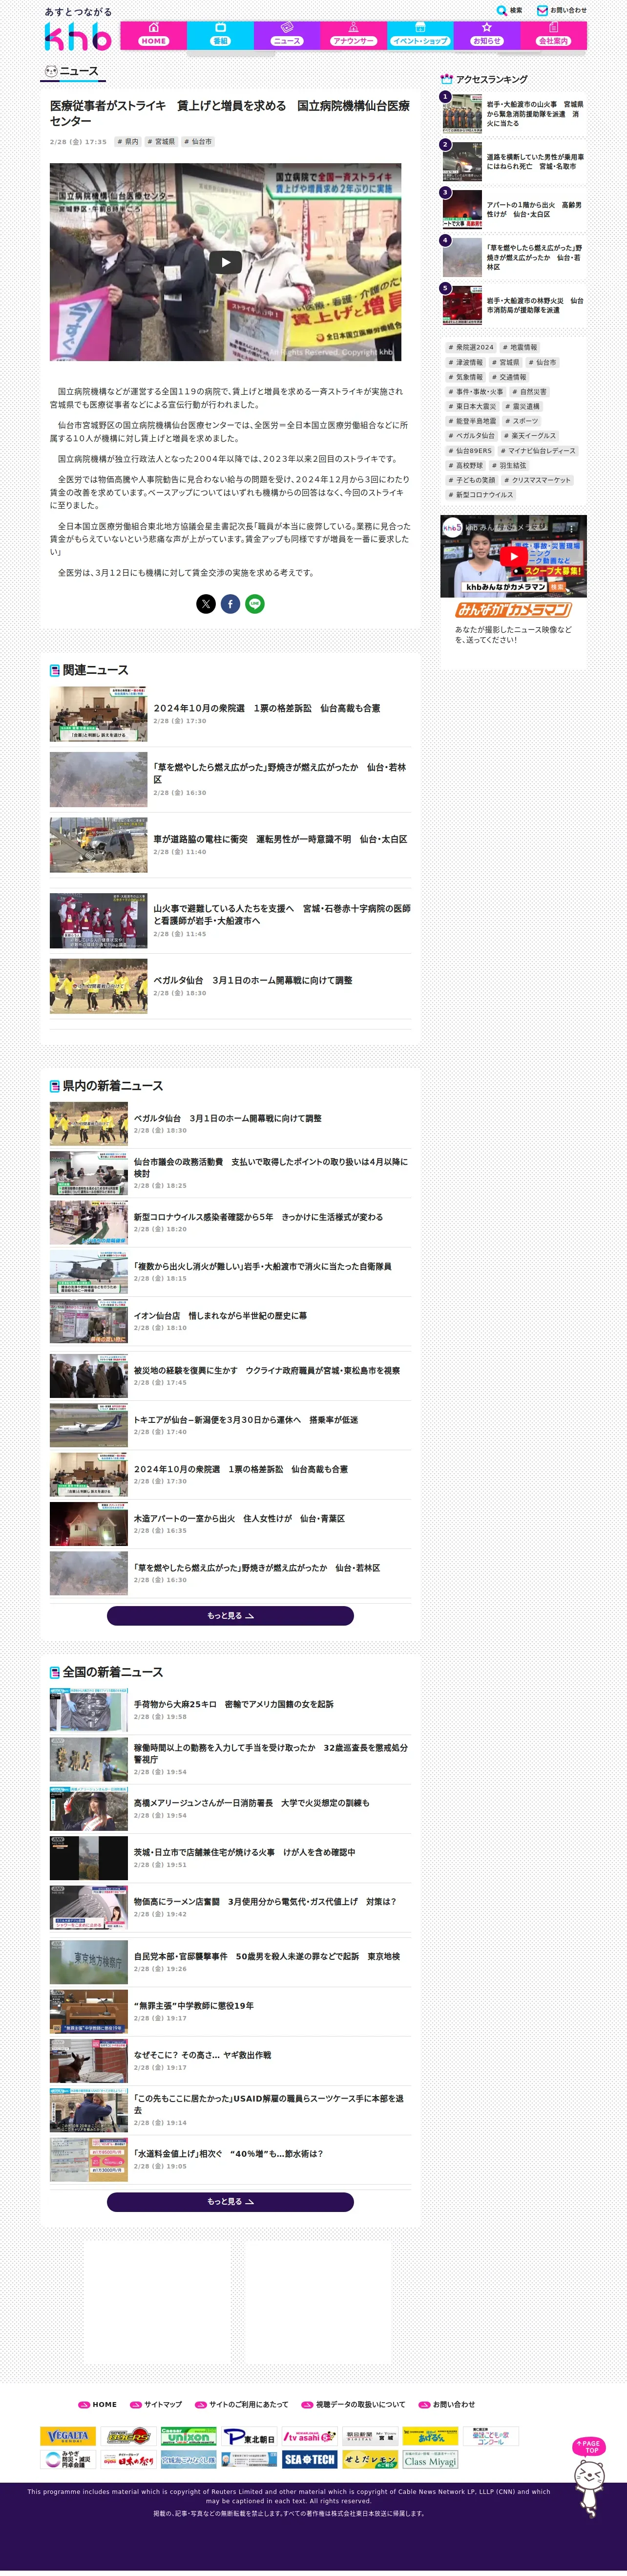Click footer サイトのご利用にあたって link
The width and height of the screenshot is (627, 2576).
(241, 2405)
